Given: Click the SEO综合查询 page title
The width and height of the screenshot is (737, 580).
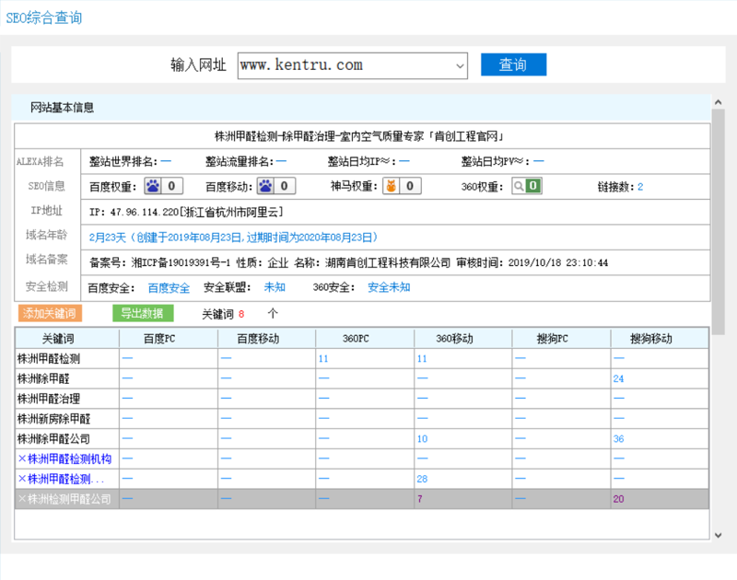Looking at the screenshot, I should (44, 17).
